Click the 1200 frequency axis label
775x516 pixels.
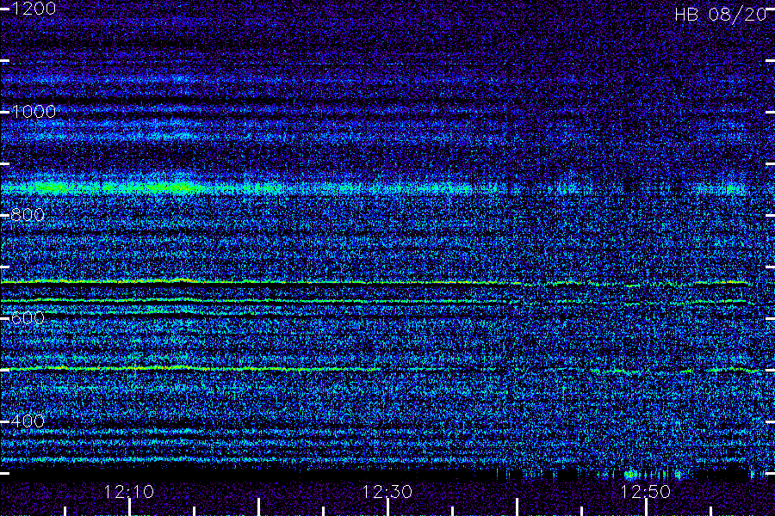(x=34, y=9)
